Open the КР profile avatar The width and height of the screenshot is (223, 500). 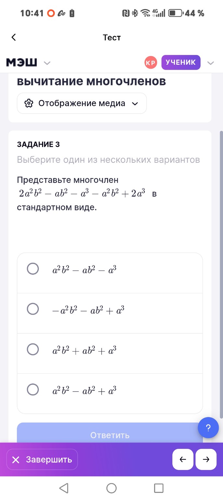click(x=150, y=62)
